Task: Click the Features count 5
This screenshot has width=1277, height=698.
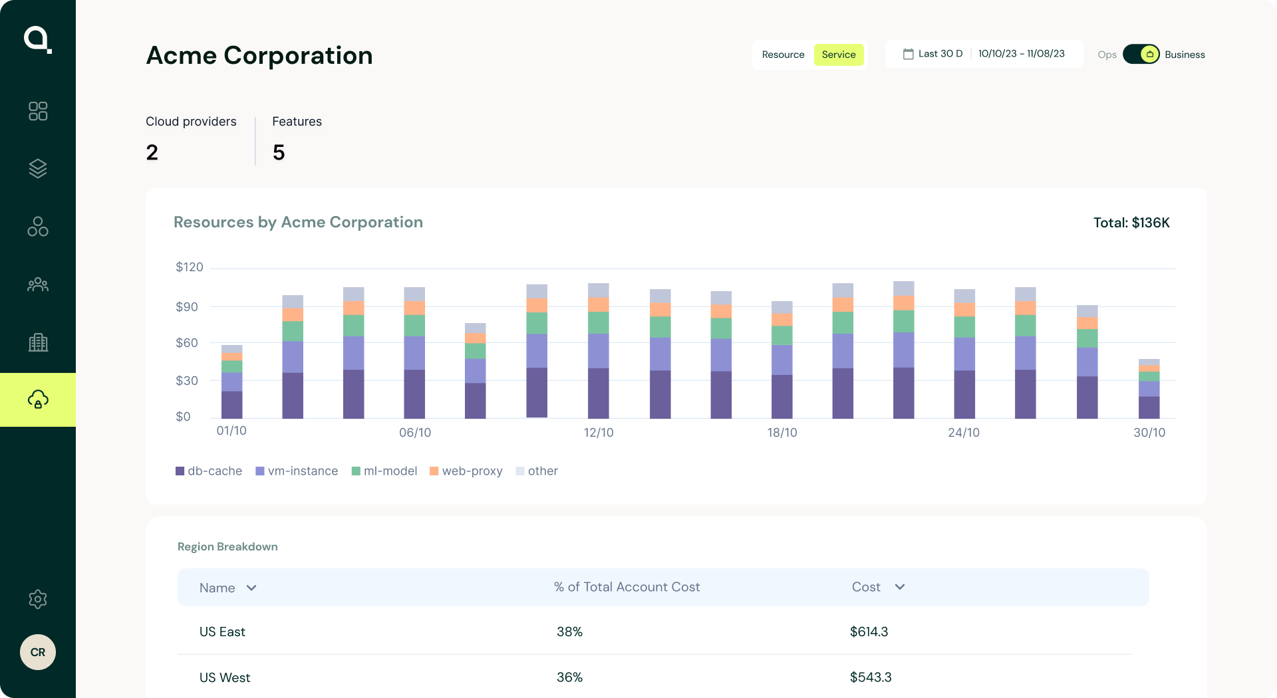Action: pos(279,152)
